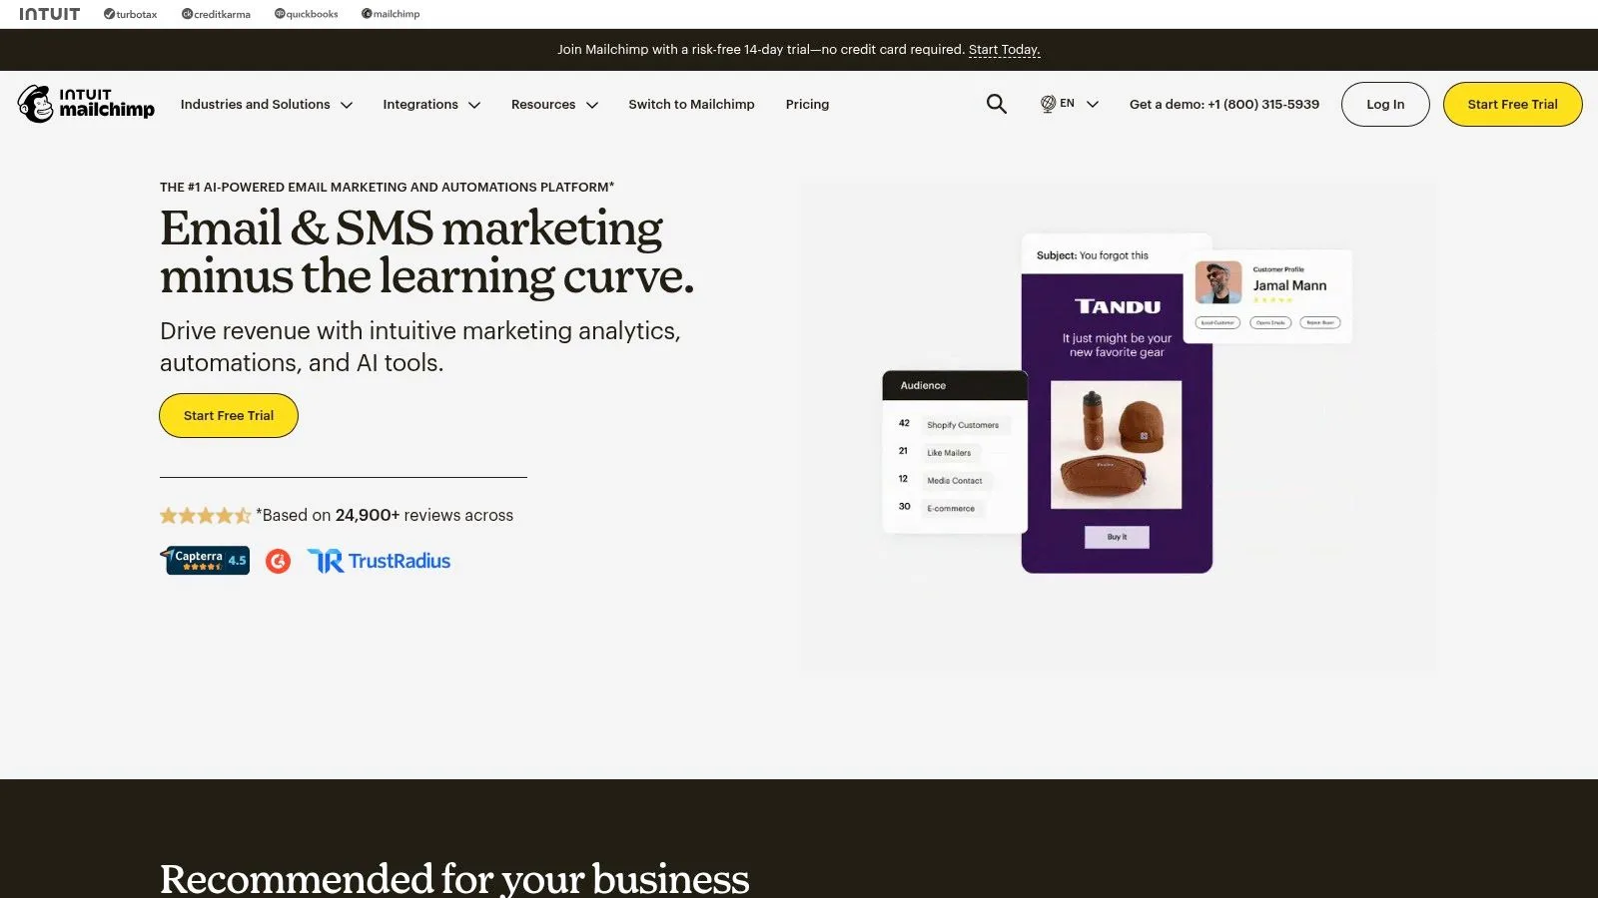The image size is (1598, 898).
Task: Click the Intuit logo in top bar
Action: [49, 14]
